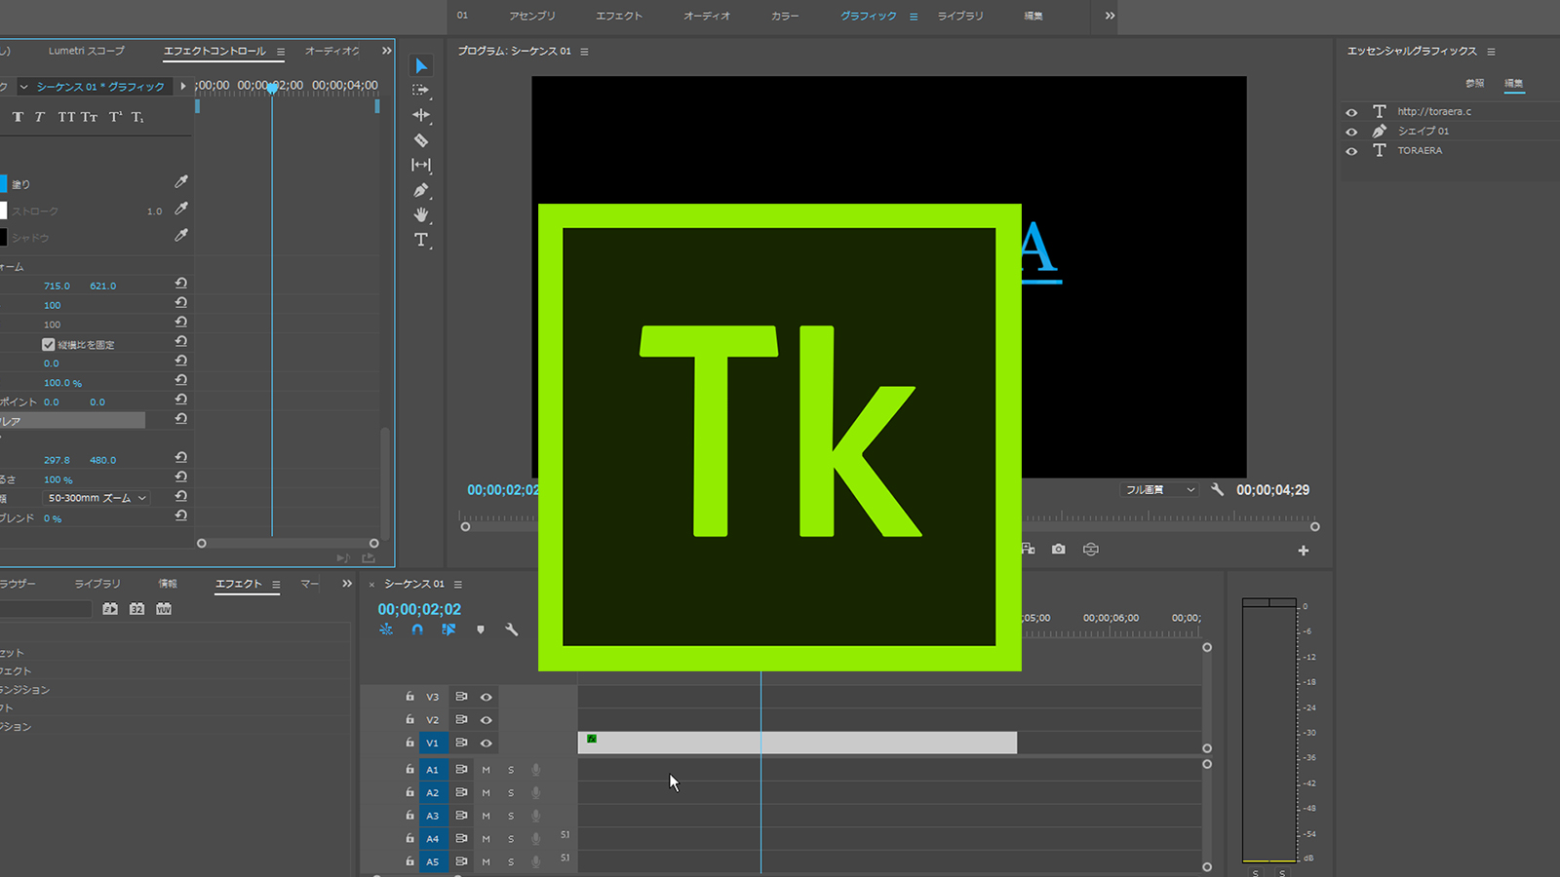Reset the 715.0 621.0 position parameter
The image size is (1560, 877).
181,284
